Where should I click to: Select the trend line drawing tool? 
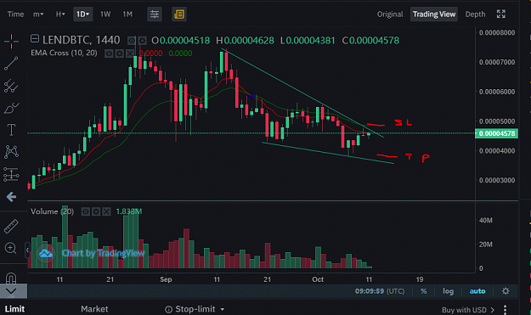(11, 64)
